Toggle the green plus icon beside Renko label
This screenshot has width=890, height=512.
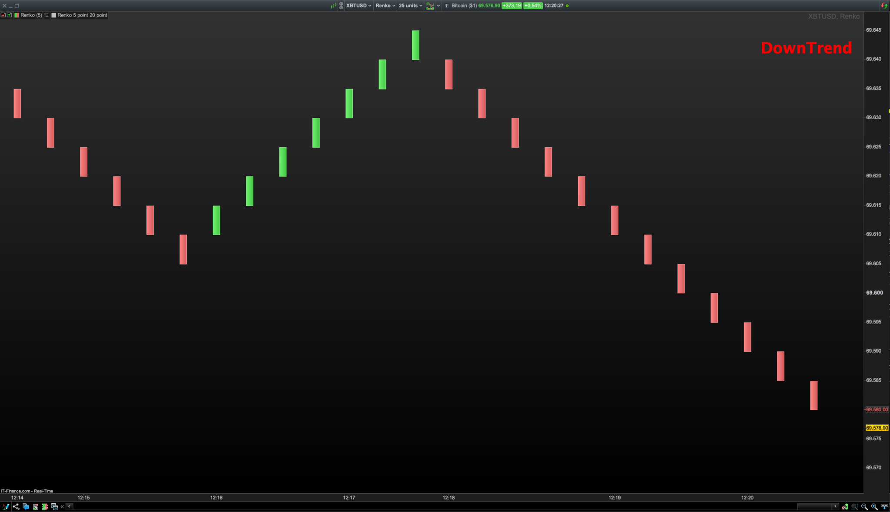pyautogui.click(x=9, y=15)
